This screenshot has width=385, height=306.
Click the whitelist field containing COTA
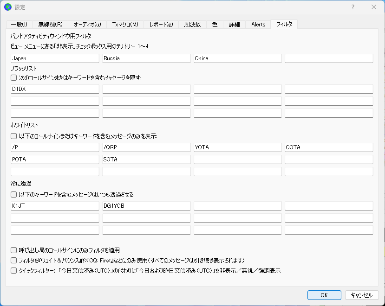(329, 147)
